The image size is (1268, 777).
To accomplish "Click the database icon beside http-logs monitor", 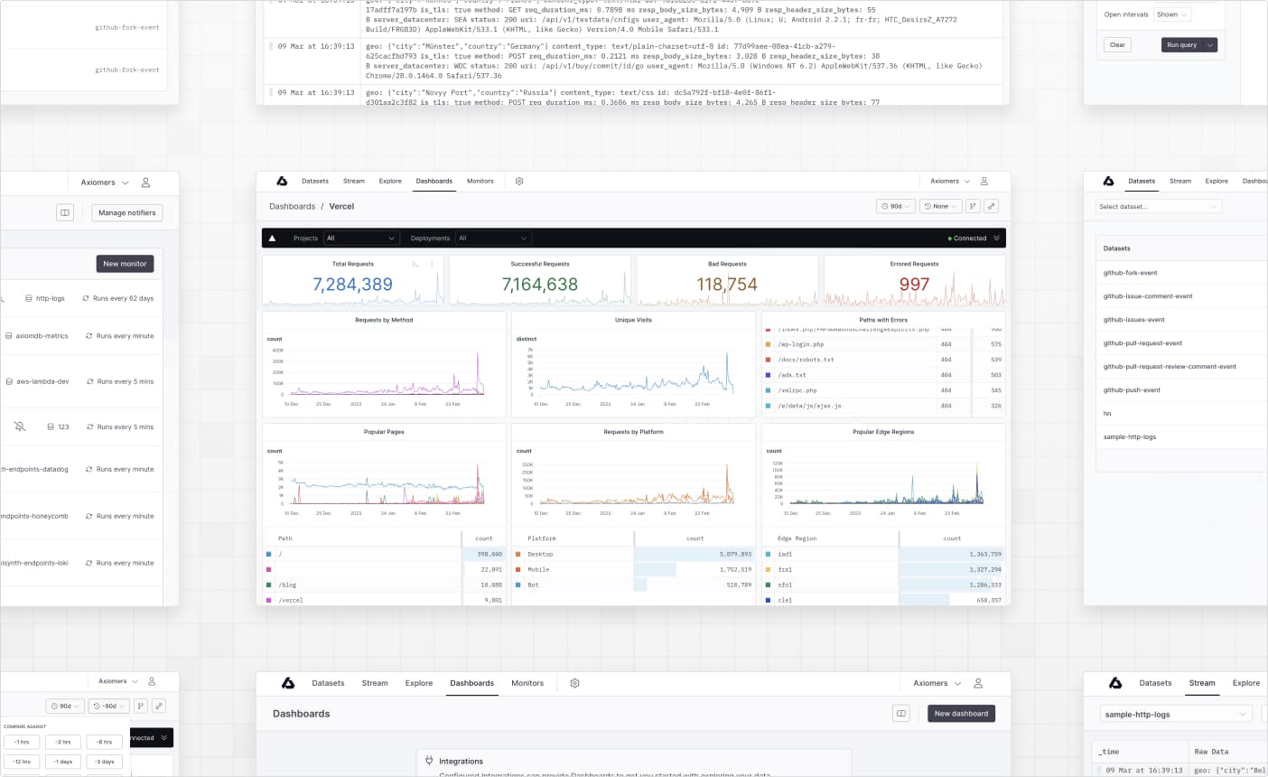I will pos(27,298).
